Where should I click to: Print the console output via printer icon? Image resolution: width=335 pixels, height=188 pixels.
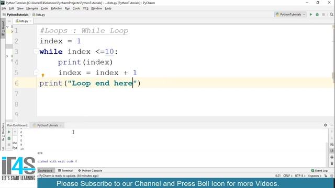click(331, 157)
